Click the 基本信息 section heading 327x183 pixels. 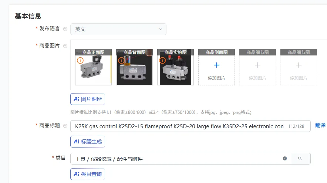tap(28, 16)
